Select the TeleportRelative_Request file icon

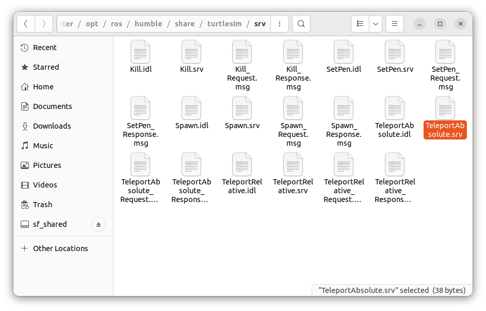point(344,164)
